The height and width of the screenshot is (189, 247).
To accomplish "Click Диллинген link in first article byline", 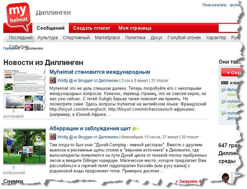I will pos(108,81).
